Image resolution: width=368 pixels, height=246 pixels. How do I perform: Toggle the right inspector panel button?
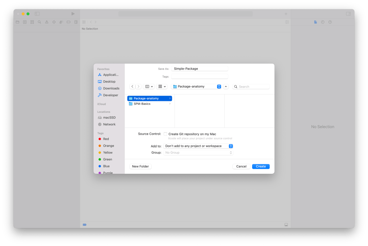pos(348,14)
